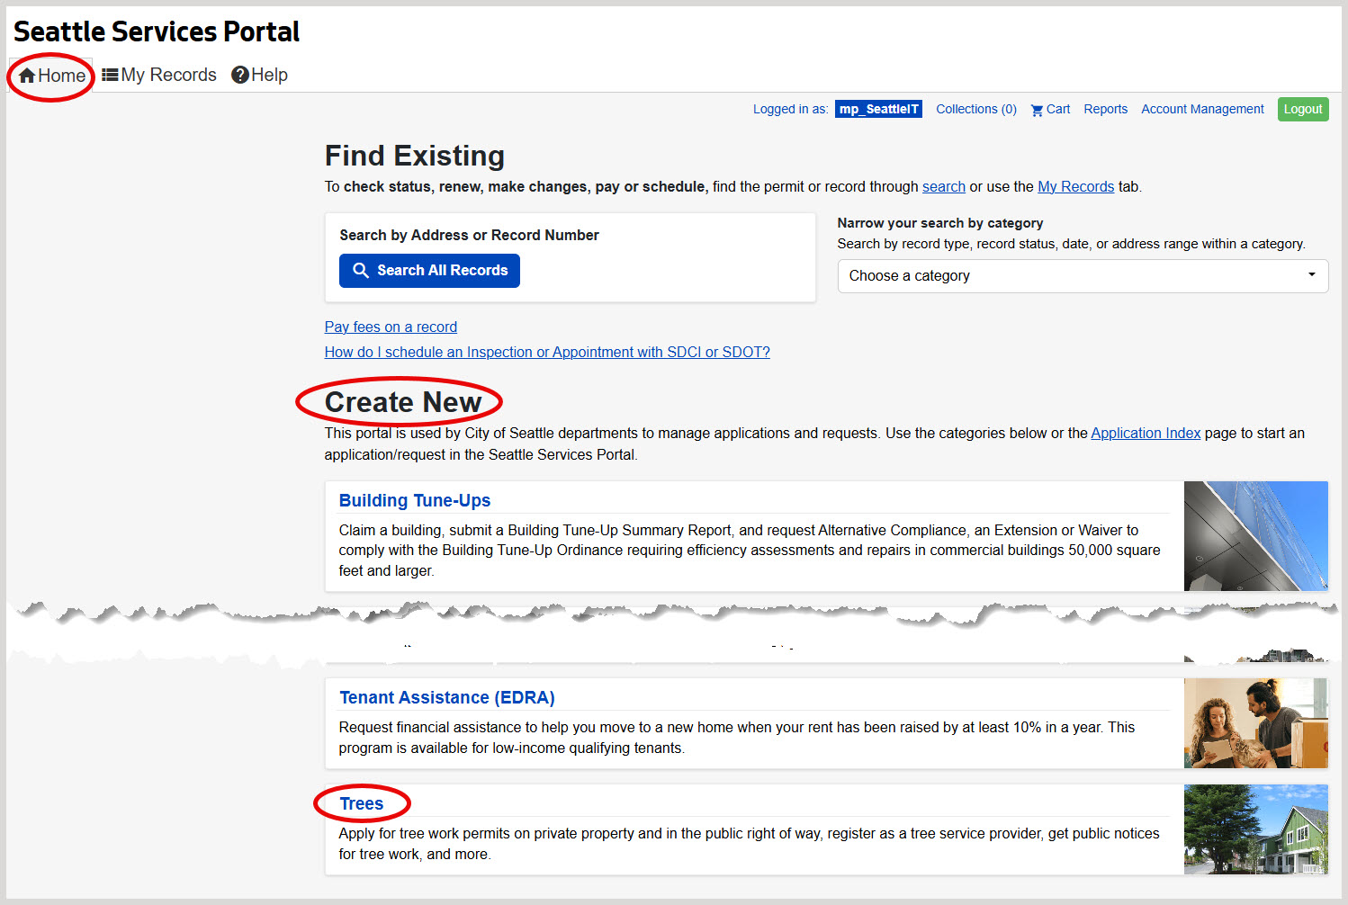Screen dimensions: 1348x905
Task: Open the Application Index link
Action: (x=1146, y=433)
